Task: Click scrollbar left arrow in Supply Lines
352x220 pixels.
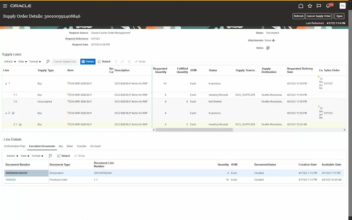Action: 154,130
